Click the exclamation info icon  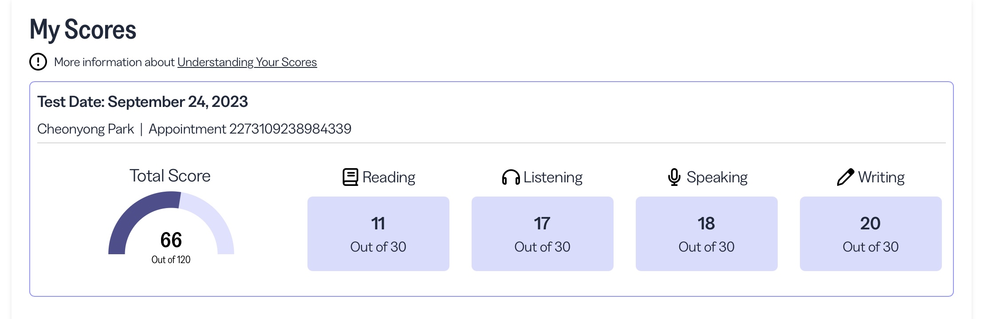click(38, 62)
